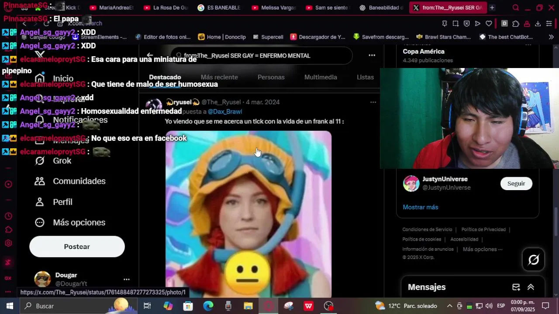Image resolution: width=559 pixels, height=314 pixels.
Task: Open the @Dax_Brawl mention link
Action: click(x=224, y=112)
